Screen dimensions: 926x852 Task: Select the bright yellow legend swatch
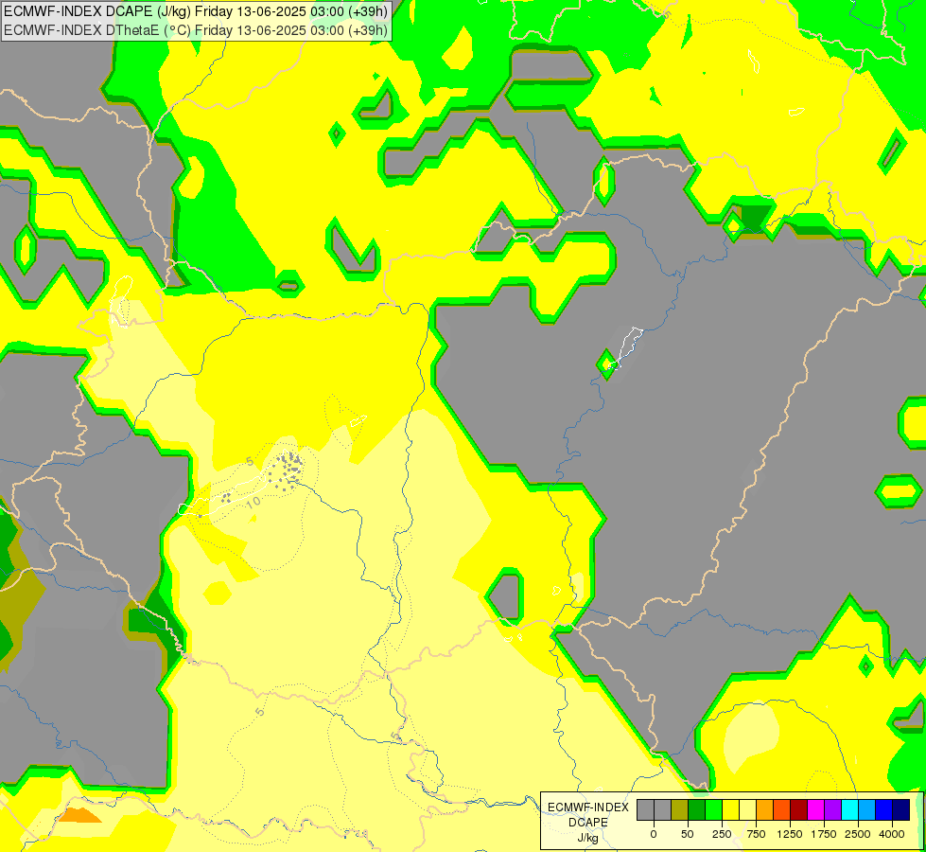[730, 809]
